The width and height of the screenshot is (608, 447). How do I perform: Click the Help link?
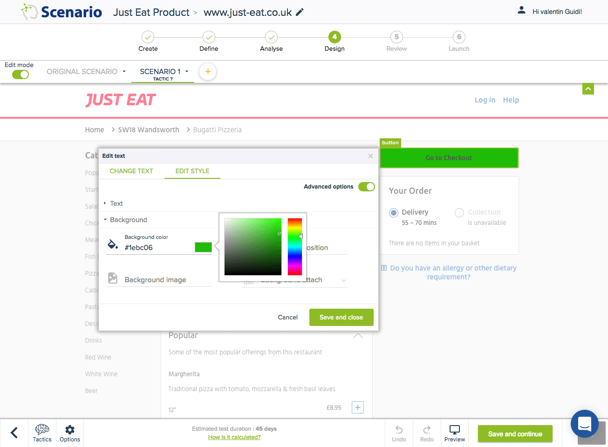511,100
